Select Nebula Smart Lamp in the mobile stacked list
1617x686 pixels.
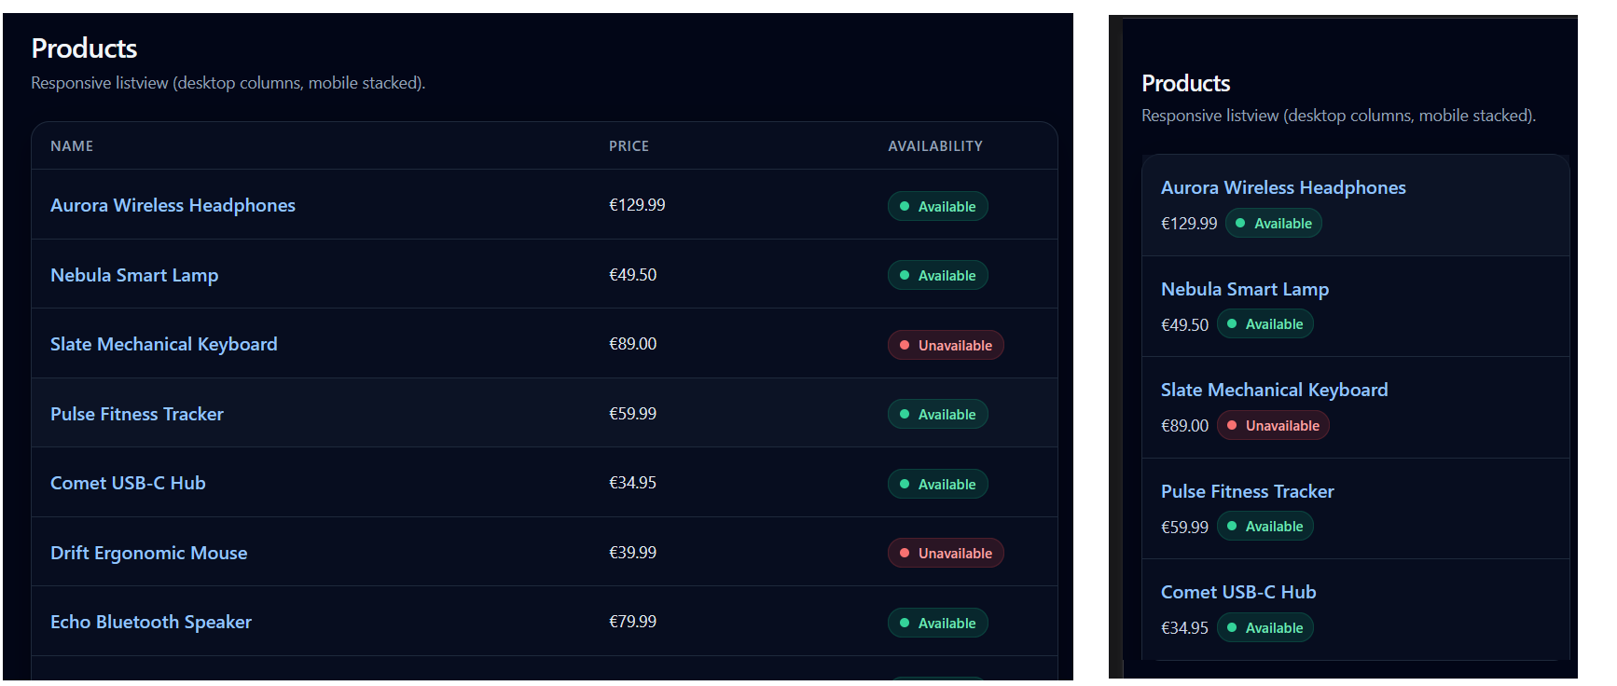(1244, 289)
